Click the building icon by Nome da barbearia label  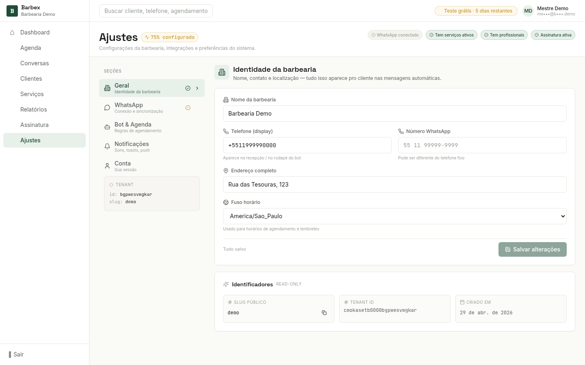coord(226,100)
